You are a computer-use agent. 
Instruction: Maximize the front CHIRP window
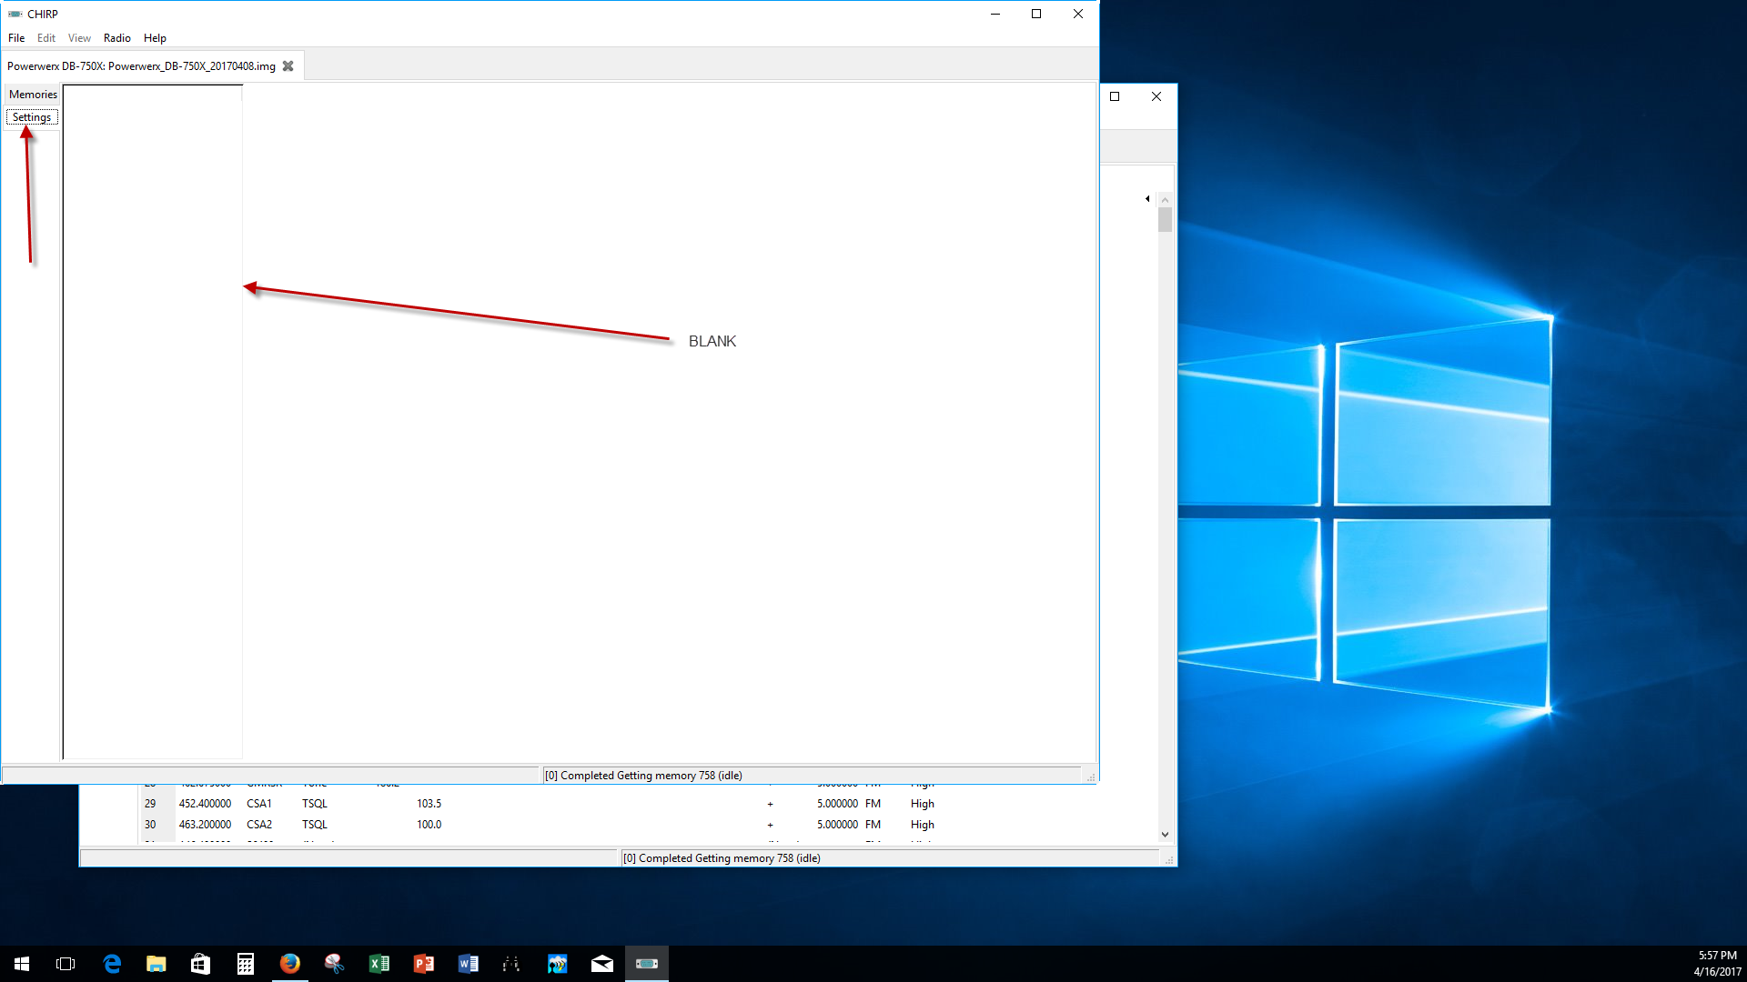(1036, 14)
